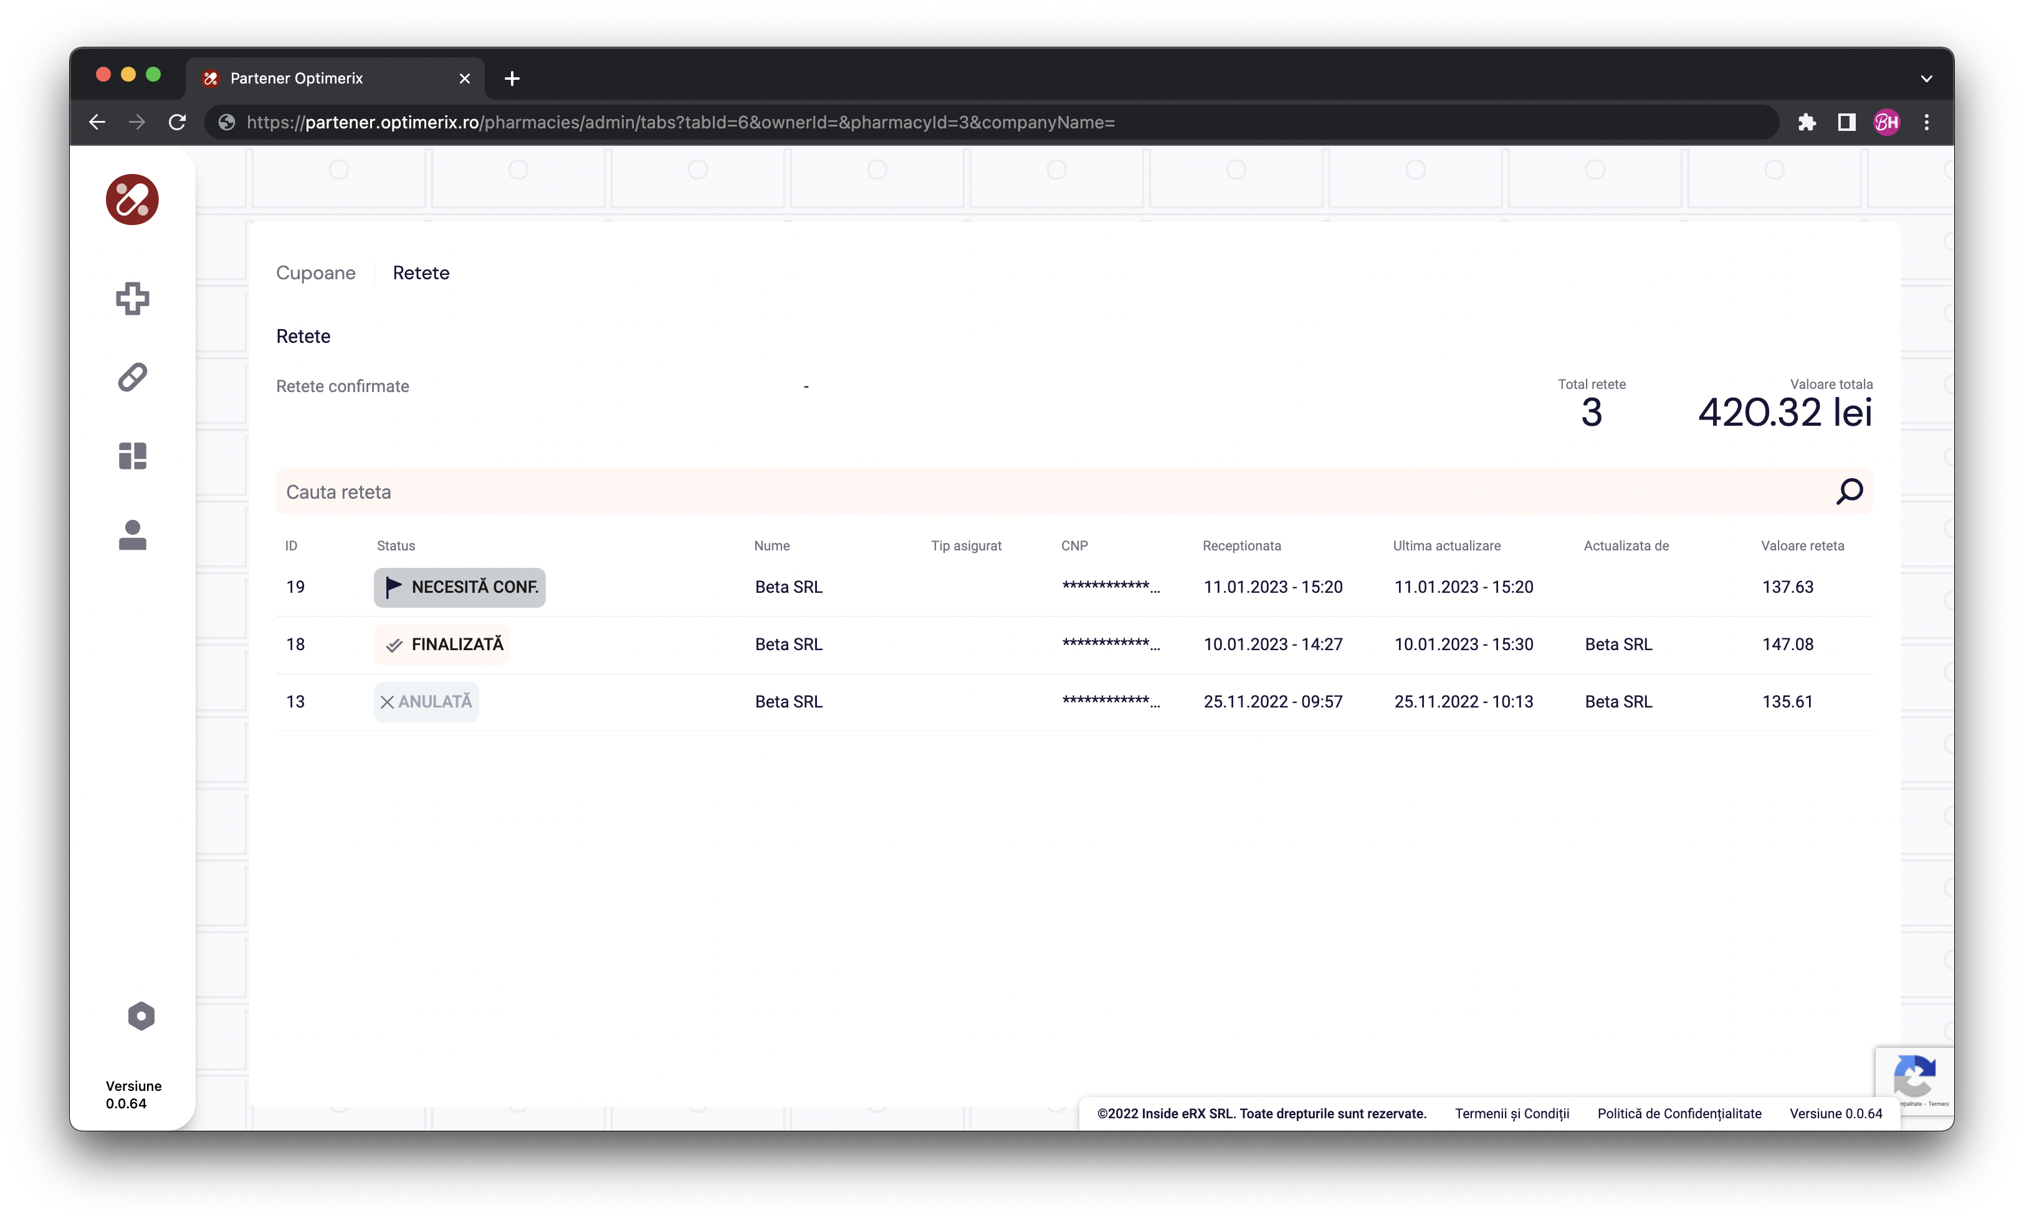The width and height of the screenshot is (2024, 1223).
Task: Click the Valoare reteta column header
Action: click(x=1802, y=545)
